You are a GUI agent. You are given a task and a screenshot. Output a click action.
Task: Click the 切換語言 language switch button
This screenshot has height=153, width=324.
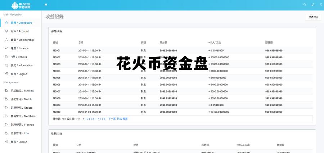click(x=313, y=17)
